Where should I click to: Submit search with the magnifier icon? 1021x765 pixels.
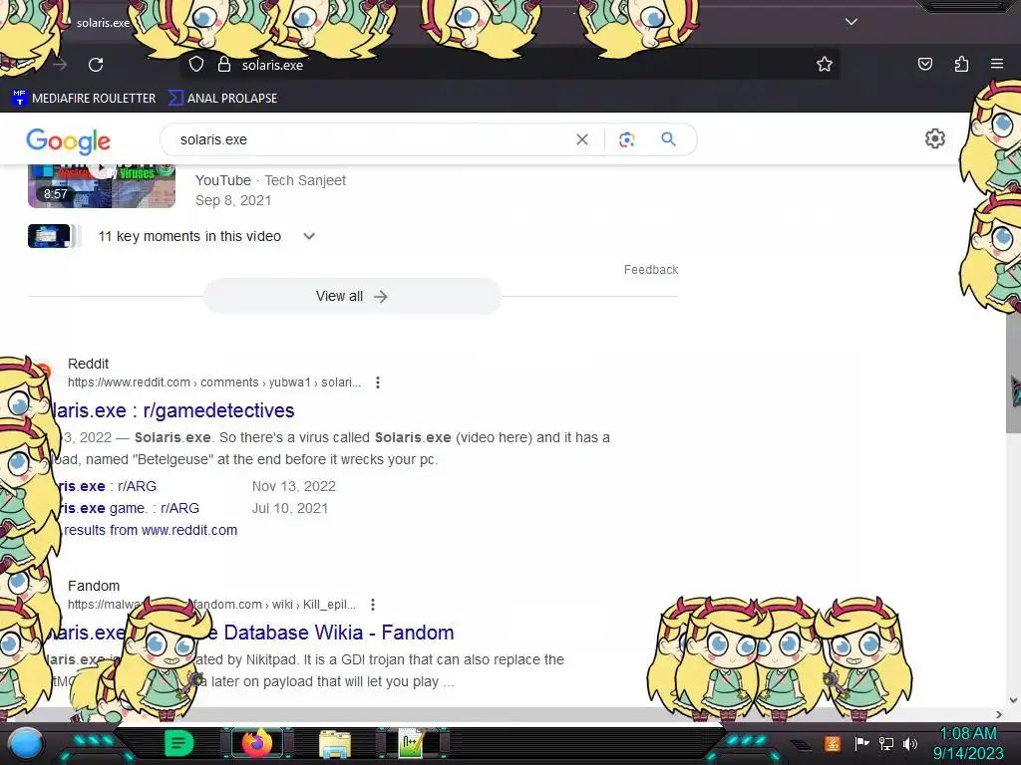[668, 139]
